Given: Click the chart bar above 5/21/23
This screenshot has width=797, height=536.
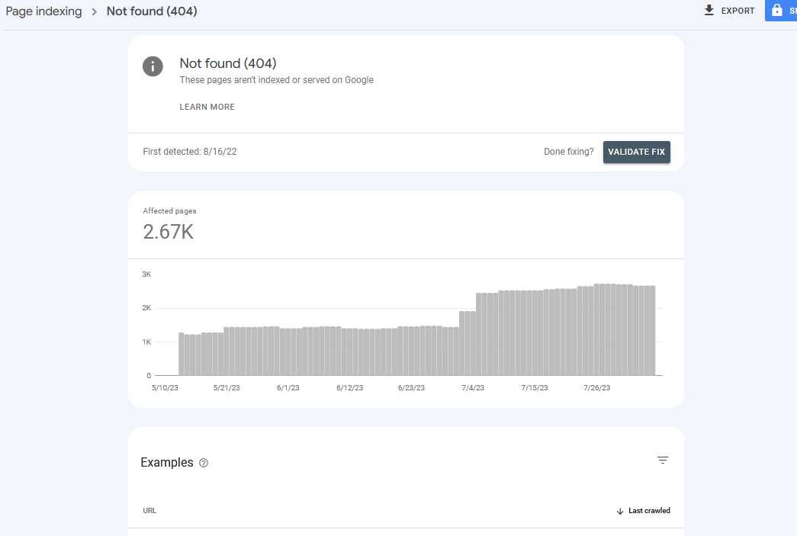Looking at the screenshot, I should [x=227, y=351].
